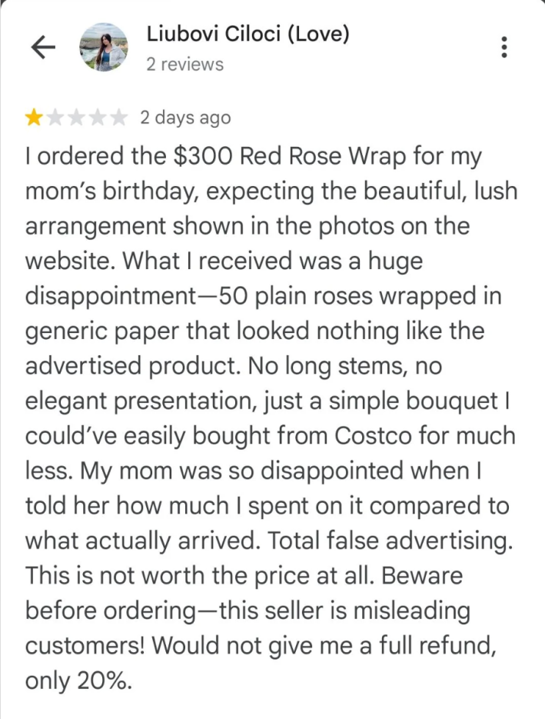Click "only 20%" at the review's end
The image size is (545, 719).
click(x=78, y=680)
